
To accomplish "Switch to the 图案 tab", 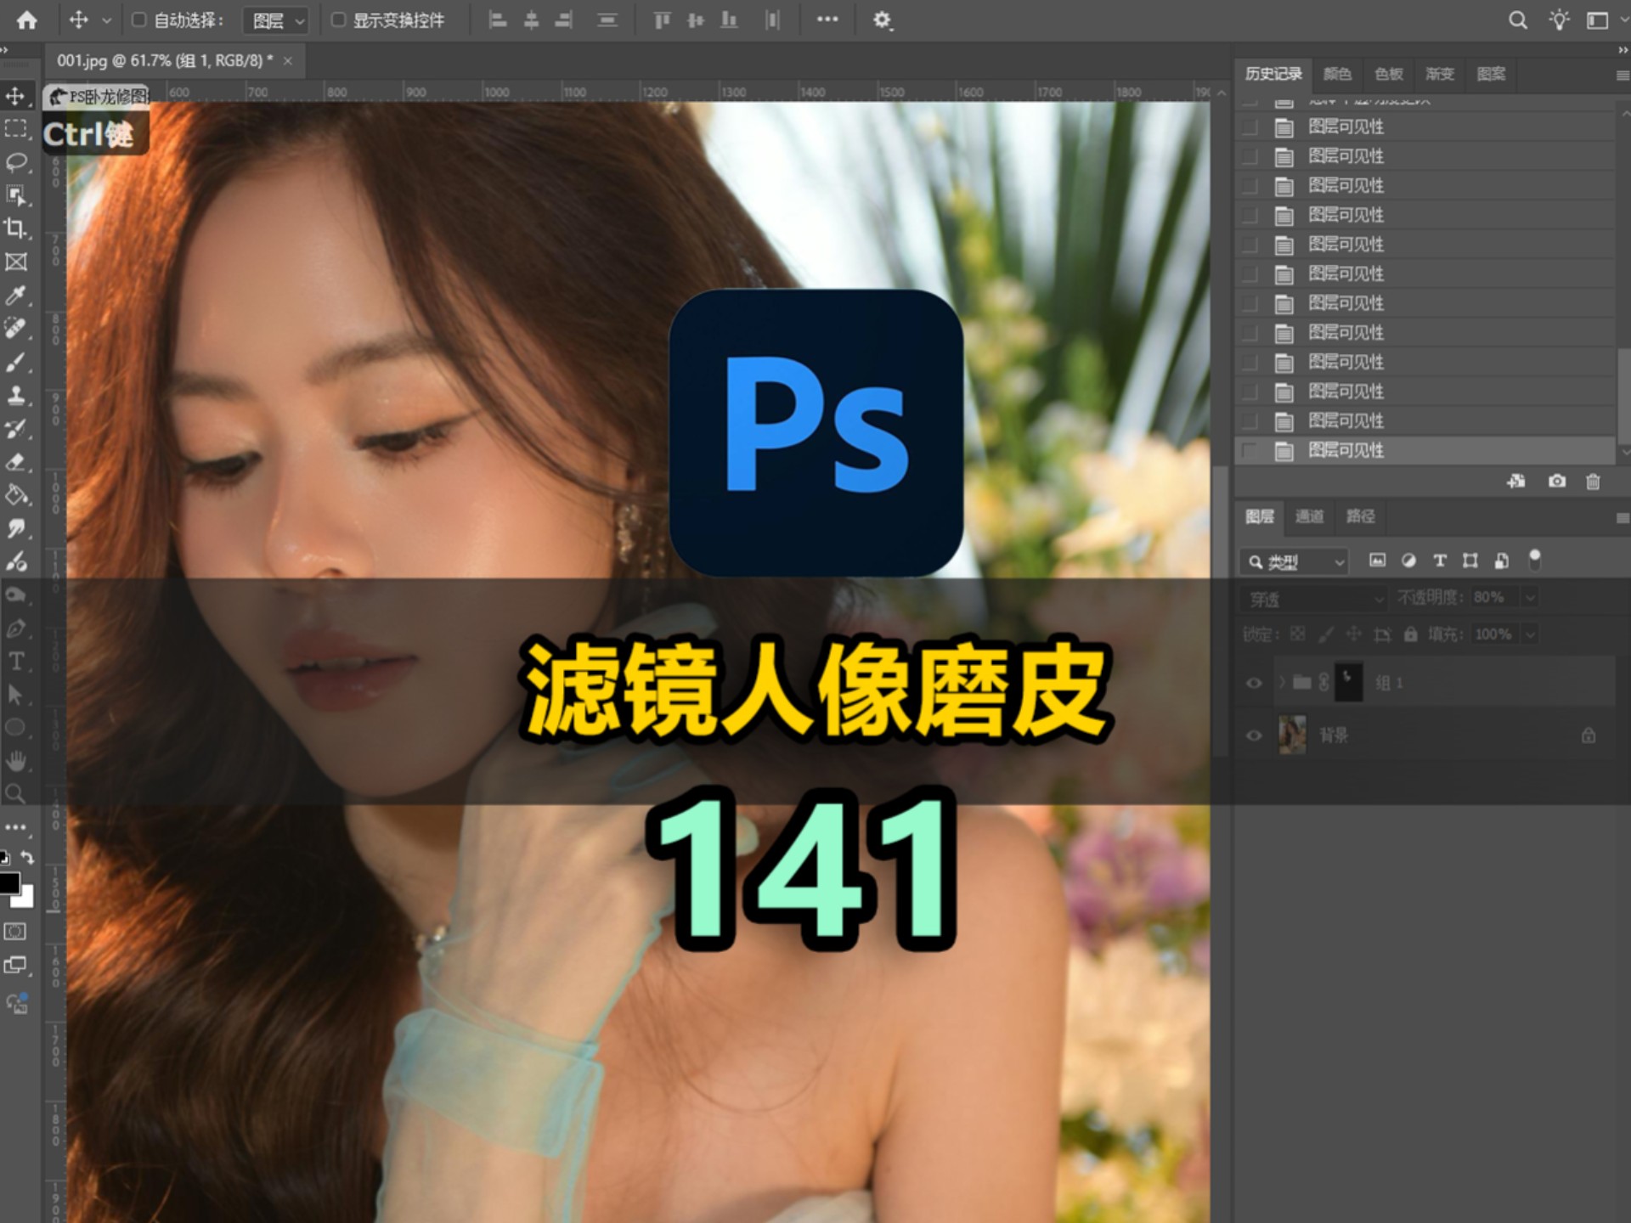I will click(x=1491, y=74).
